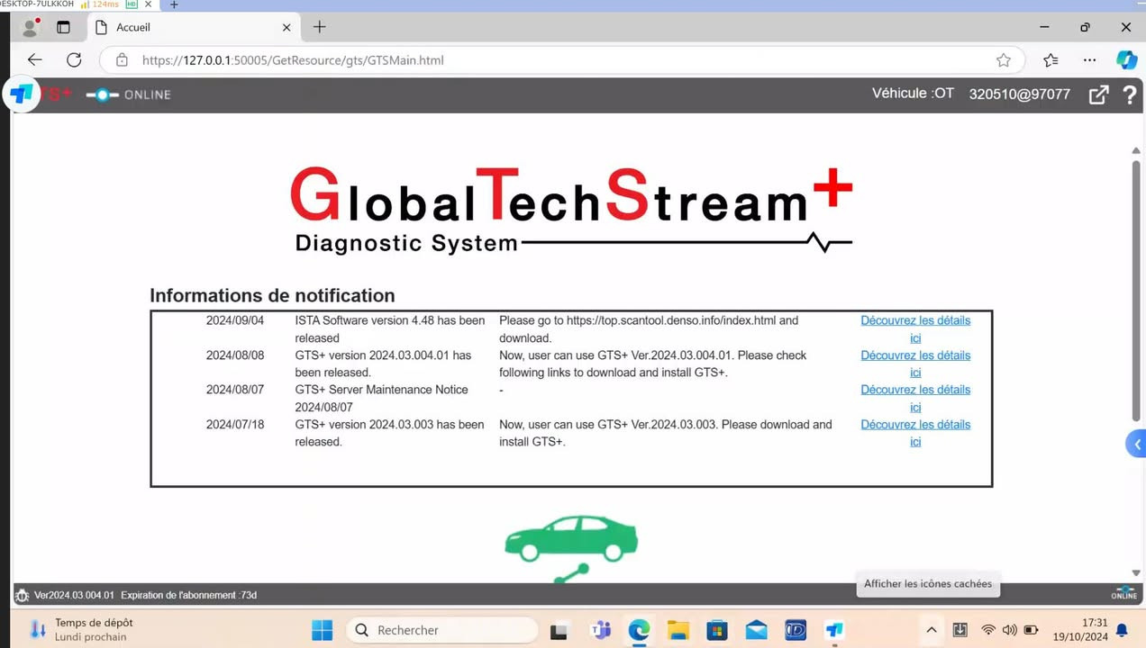Toggle bookmark with the favorites star icon

tap(1004, 59)
